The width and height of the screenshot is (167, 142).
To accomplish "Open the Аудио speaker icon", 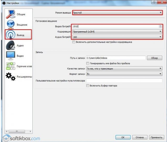I will [x=10, y=45].
